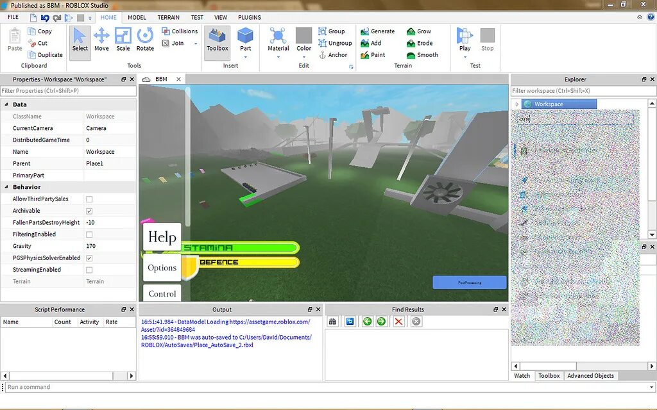Anchor the selected part

[333, 55]
